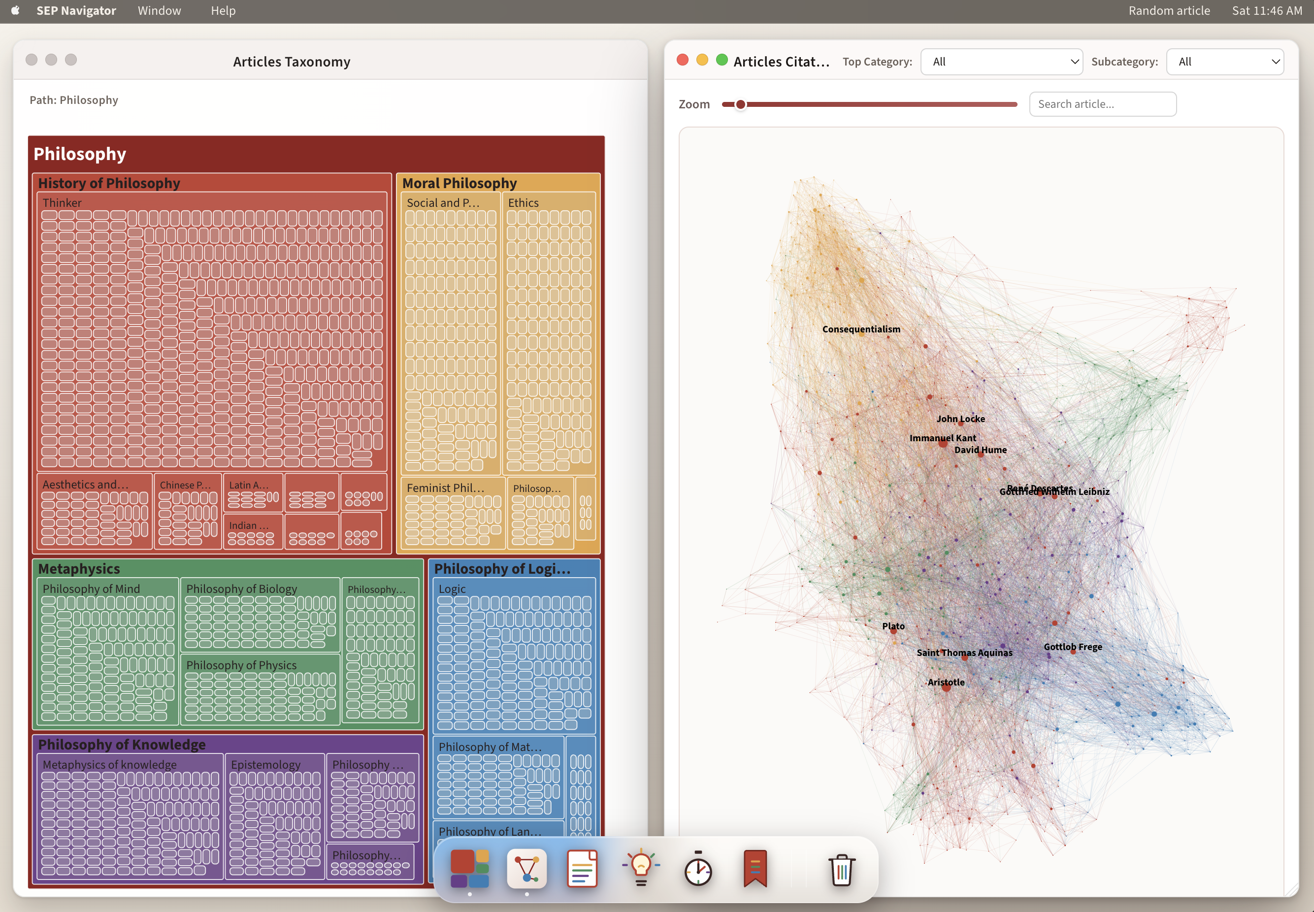Click the Path: Philosophy breadcrumb
The width and height of the screenshot is (1314, 912).
coord(74,100)
